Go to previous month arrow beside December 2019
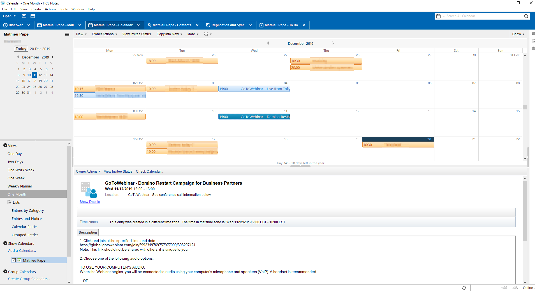This screenshot has width=535, height=291. [268, 43]
